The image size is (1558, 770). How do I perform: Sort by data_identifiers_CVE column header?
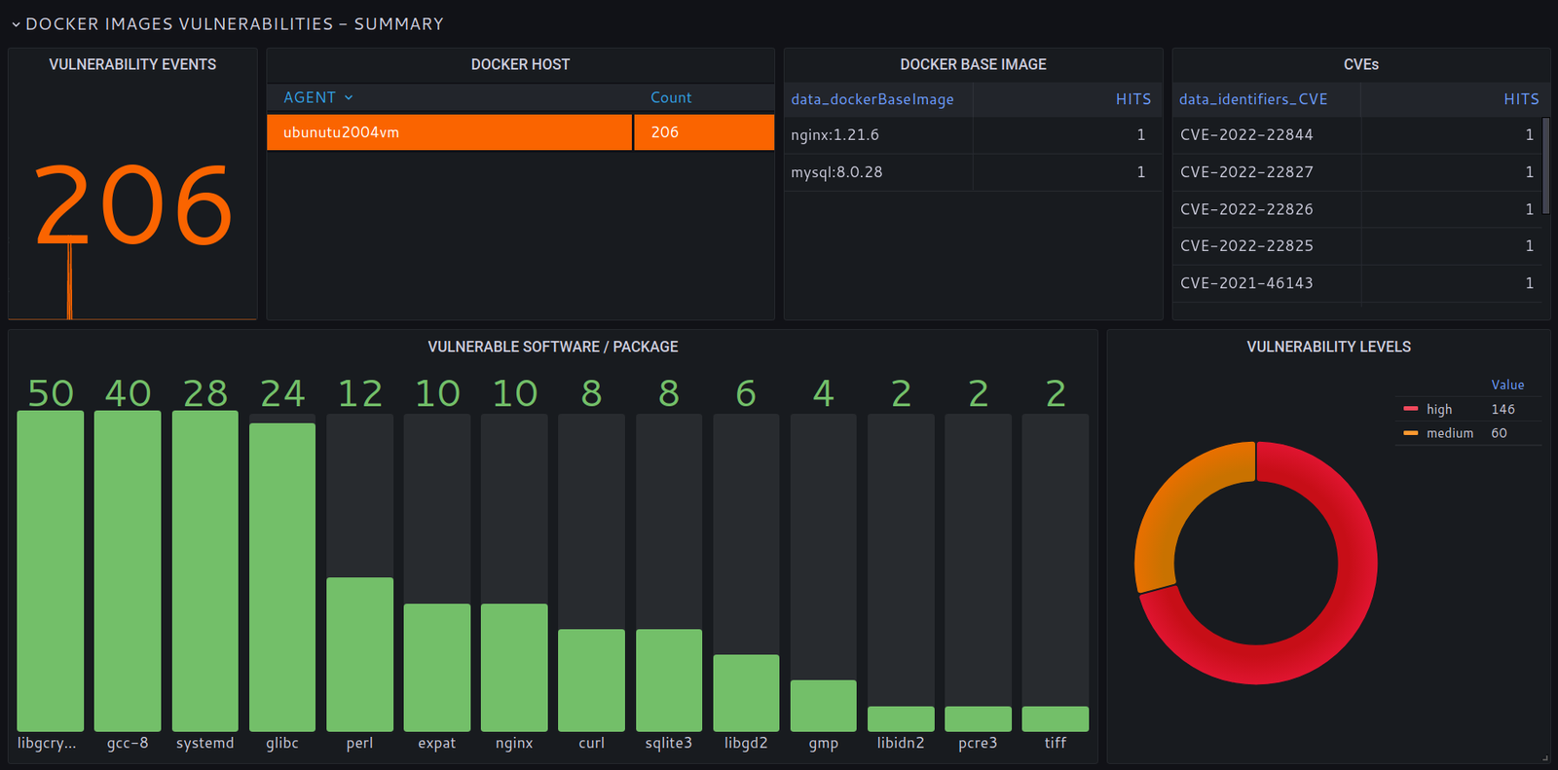click(x=1253, y=99)
